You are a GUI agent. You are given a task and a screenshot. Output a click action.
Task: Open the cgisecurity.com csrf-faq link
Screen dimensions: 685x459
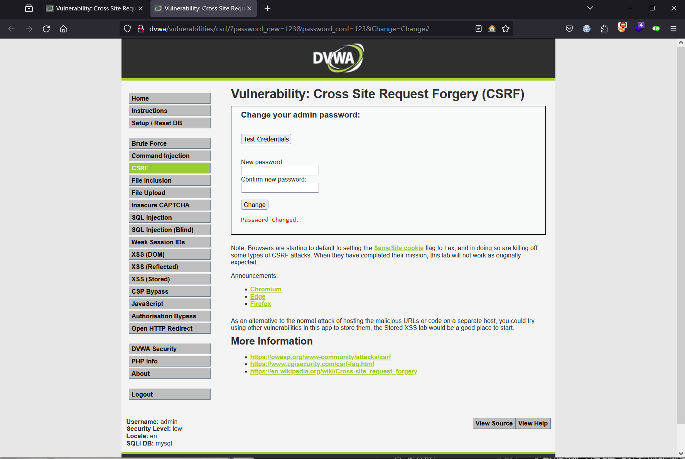[x=312, y=364]
